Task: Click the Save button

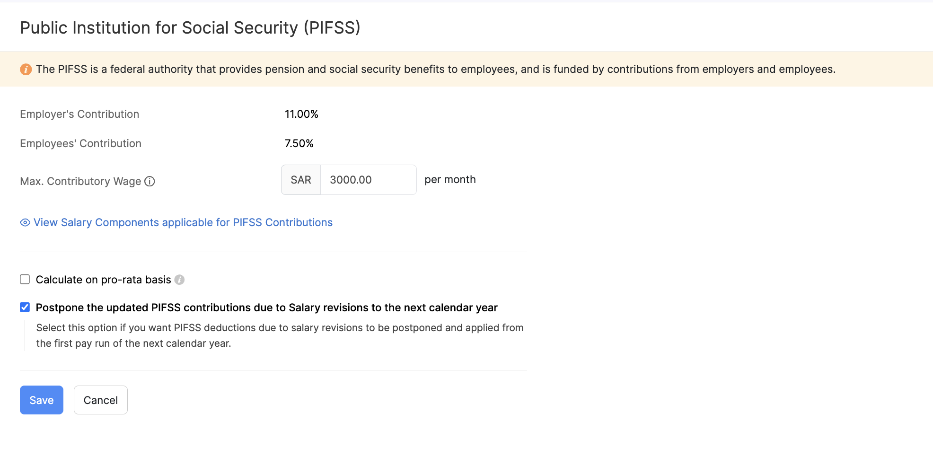Action: point(41,400)
